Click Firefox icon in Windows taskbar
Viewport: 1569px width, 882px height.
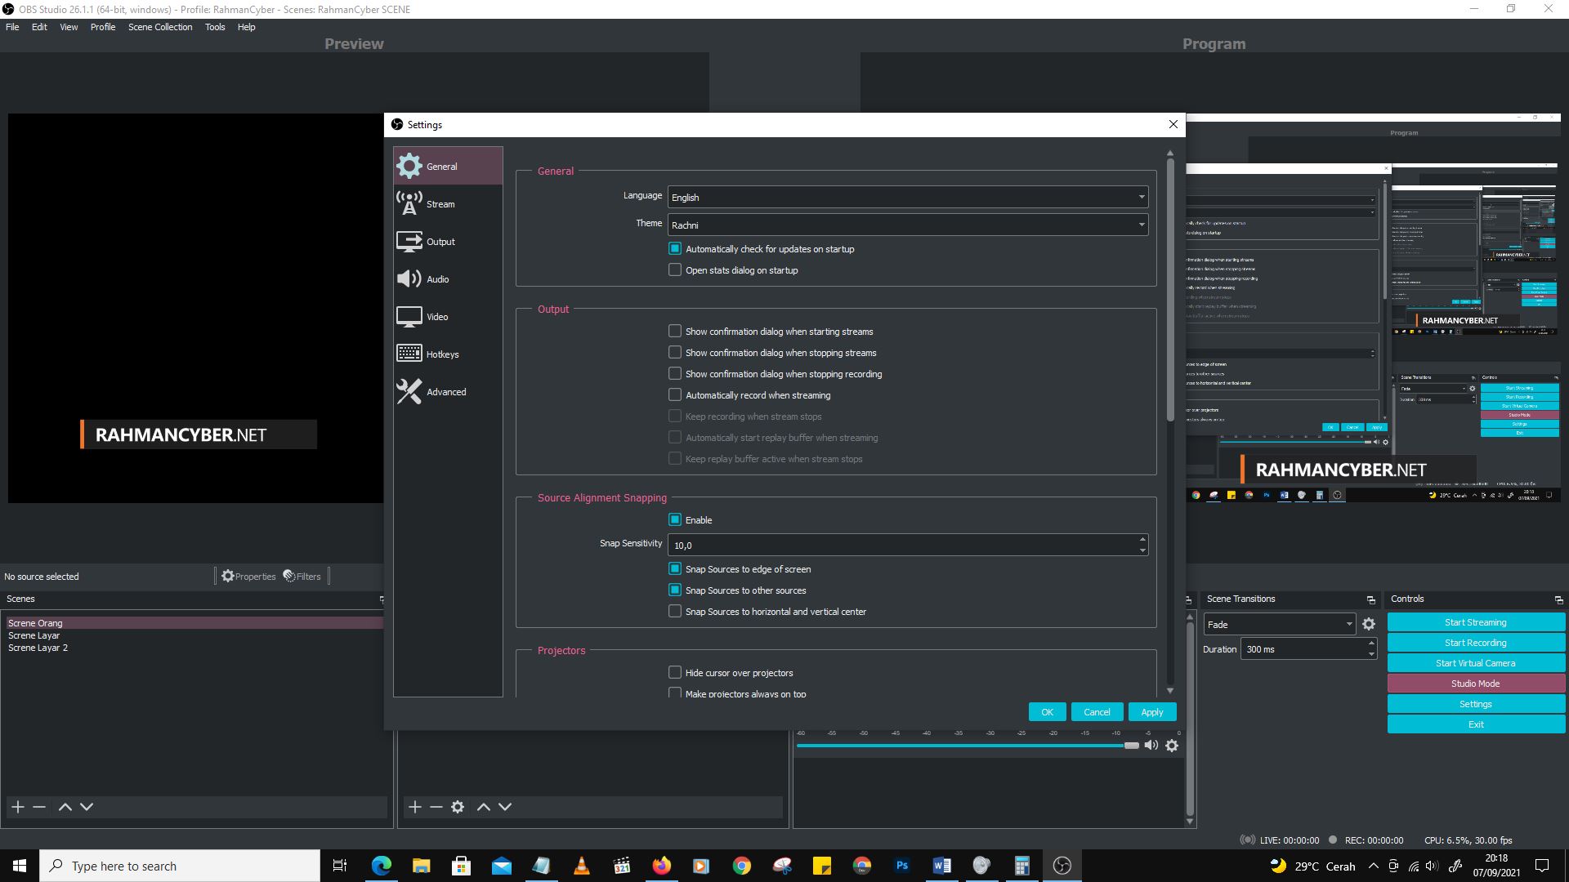662,865
